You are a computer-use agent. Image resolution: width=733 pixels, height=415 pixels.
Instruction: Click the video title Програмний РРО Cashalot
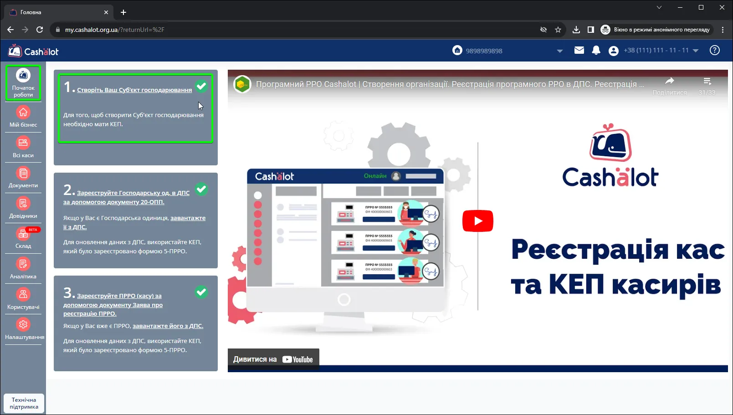coord(450,84)
